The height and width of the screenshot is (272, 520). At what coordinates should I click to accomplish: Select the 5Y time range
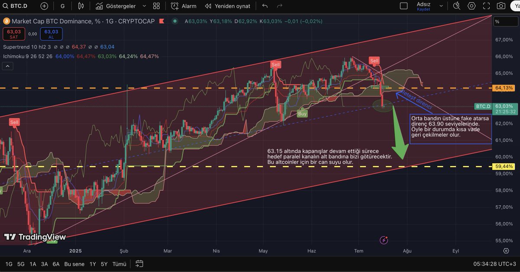pos(104,264)
